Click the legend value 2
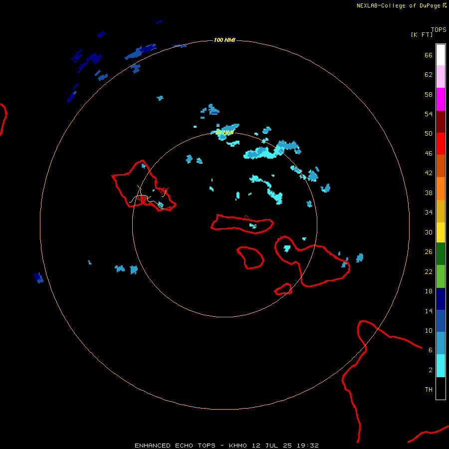 (x=431, y=370)
